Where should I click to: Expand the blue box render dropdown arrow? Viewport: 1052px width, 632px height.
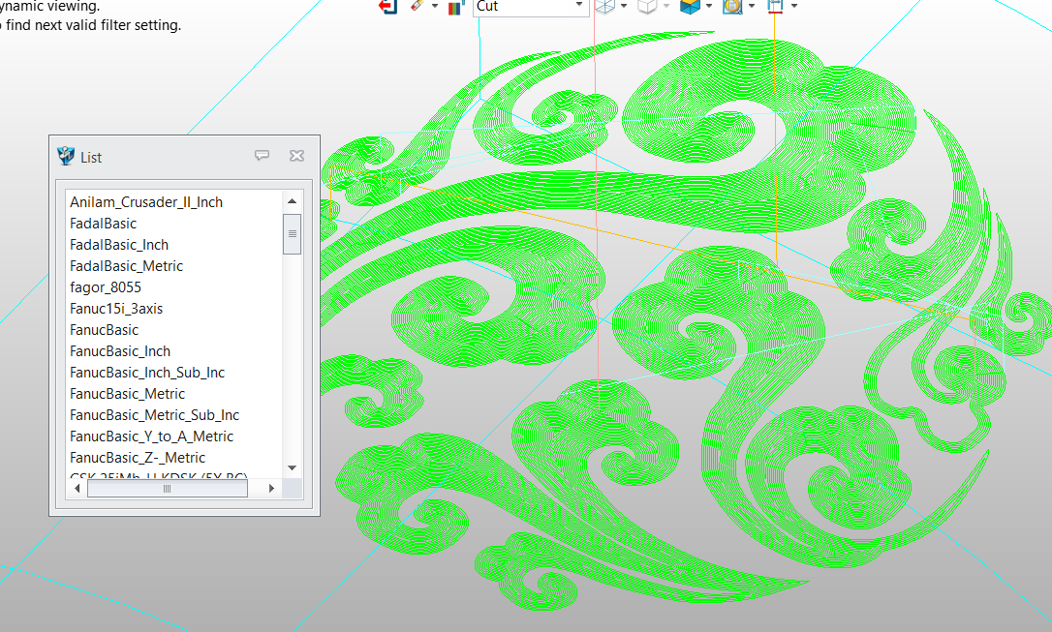(x=710, y=7)
